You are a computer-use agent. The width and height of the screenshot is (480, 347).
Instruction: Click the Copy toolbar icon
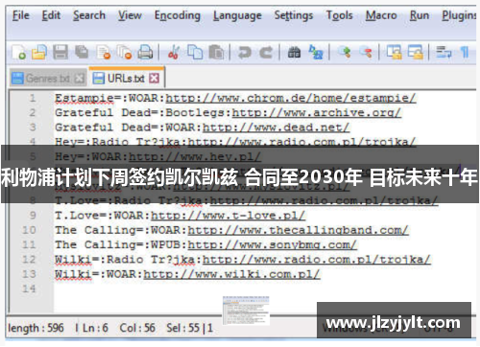point(195,52)
